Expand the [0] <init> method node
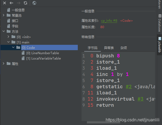This screenshot has width=162, height=125. click(x=8, y=37)
